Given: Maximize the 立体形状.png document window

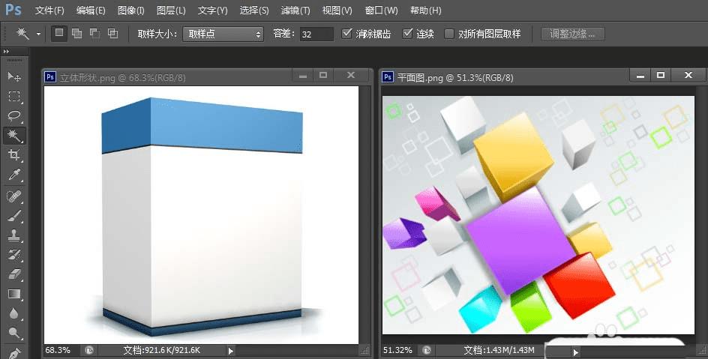Looking at the screenshot, I should pyautogui.click(x=322, y=75).
